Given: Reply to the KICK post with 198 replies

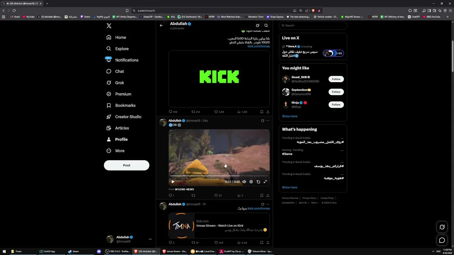Looking at the screenshot, I should pyautogui.click(x=173, y=112).
